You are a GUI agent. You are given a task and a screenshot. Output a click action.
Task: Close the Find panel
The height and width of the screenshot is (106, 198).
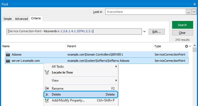pyautogui.click(x=194, y=4)
